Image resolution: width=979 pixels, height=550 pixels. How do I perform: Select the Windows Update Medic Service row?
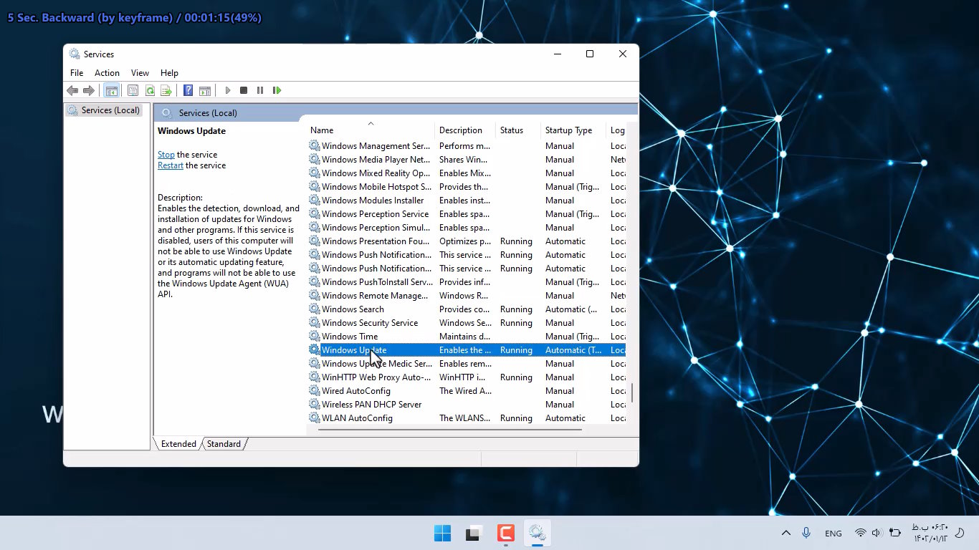coord(467,364)
